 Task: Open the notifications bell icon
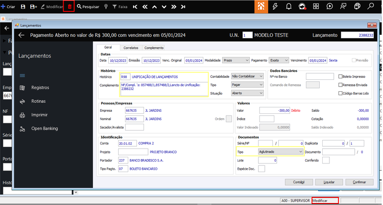coord(289,6)
